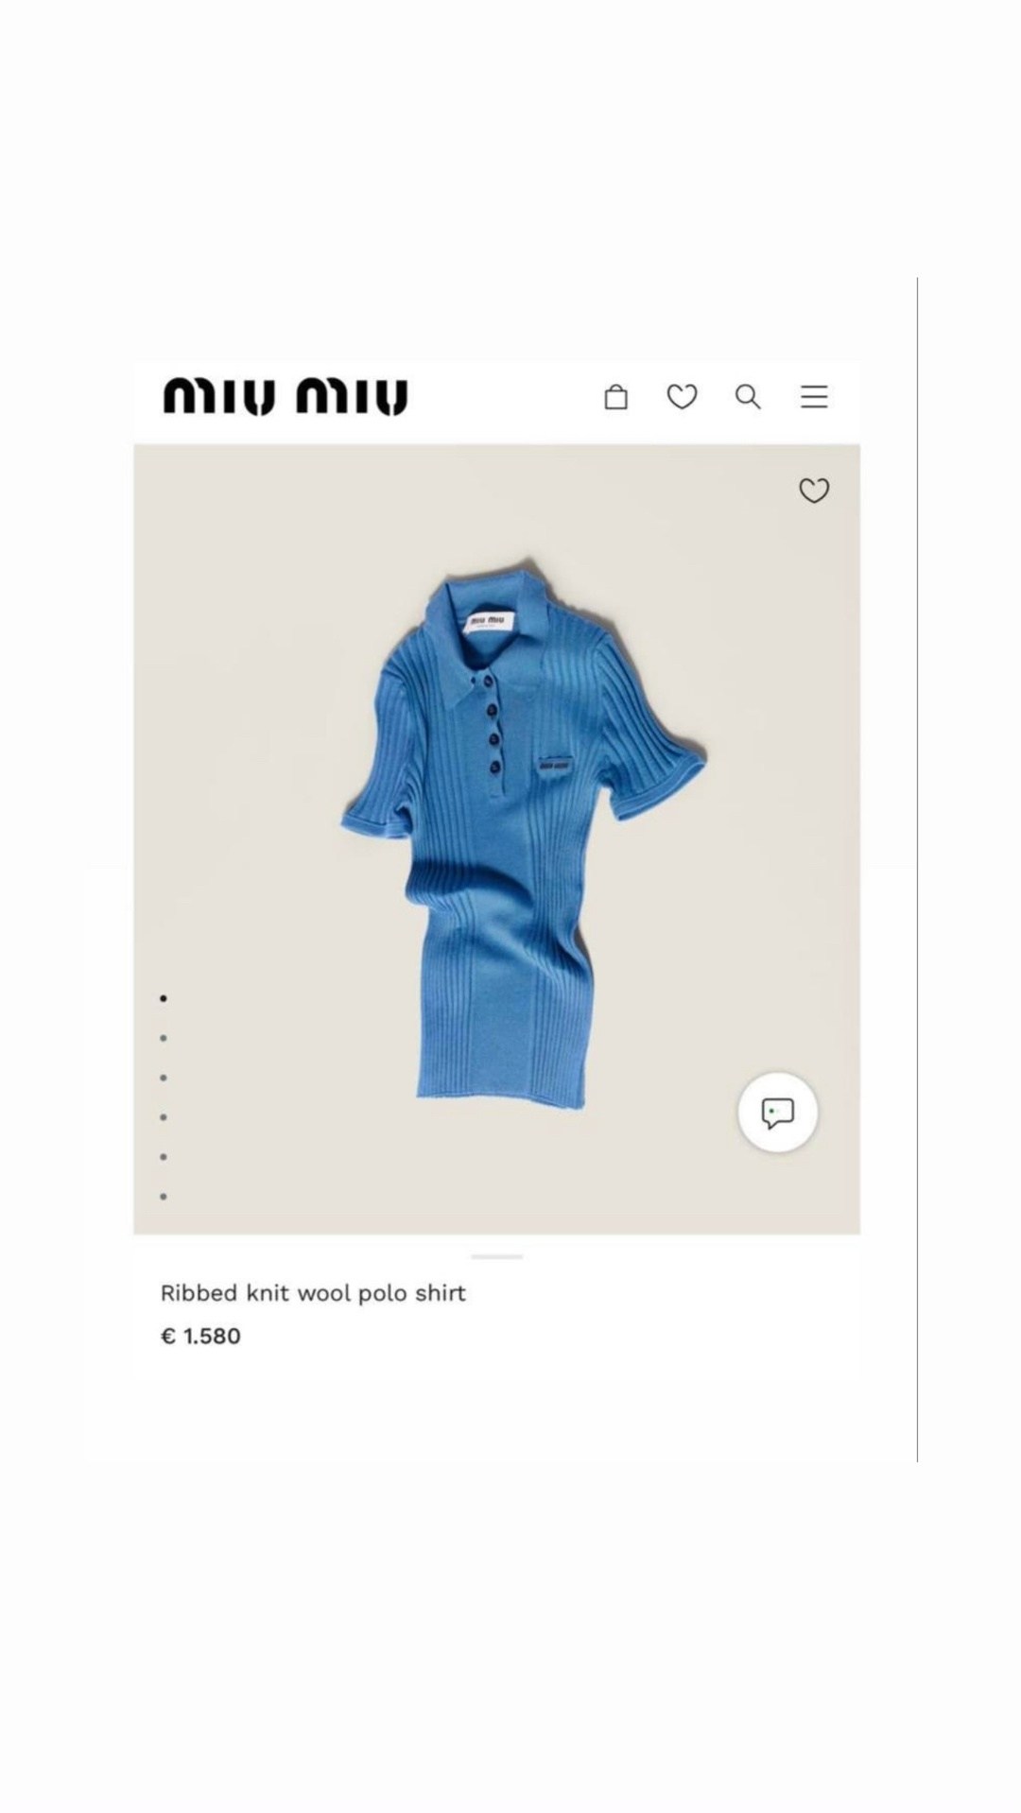Select the sixth carousel dot

pos(164,1197)
